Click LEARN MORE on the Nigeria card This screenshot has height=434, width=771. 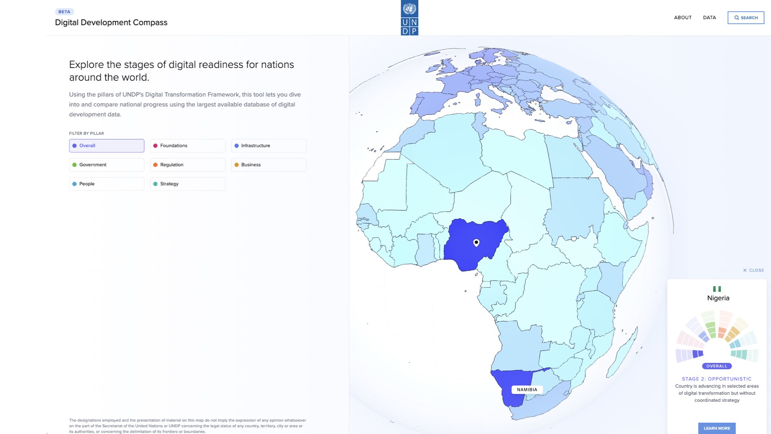point(718,428)
